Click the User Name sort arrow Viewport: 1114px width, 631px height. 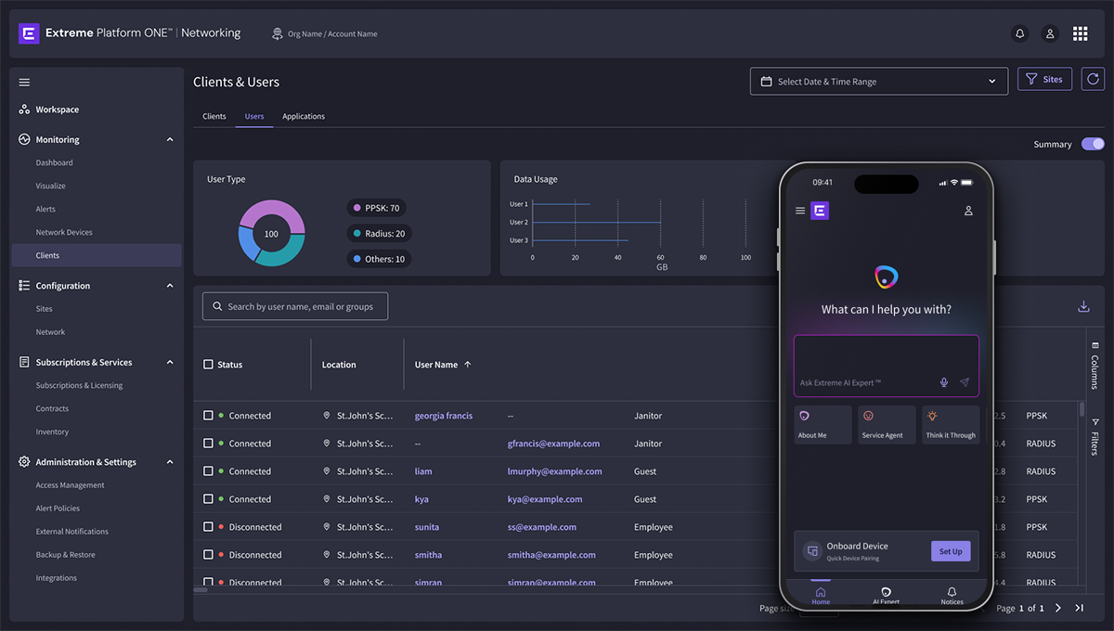click(x=467, y=365)
